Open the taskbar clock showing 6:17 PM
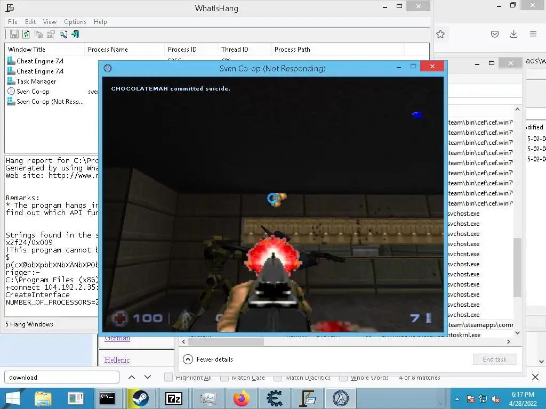The width and height of the screenshot is (546, 409). coord(523,399)
